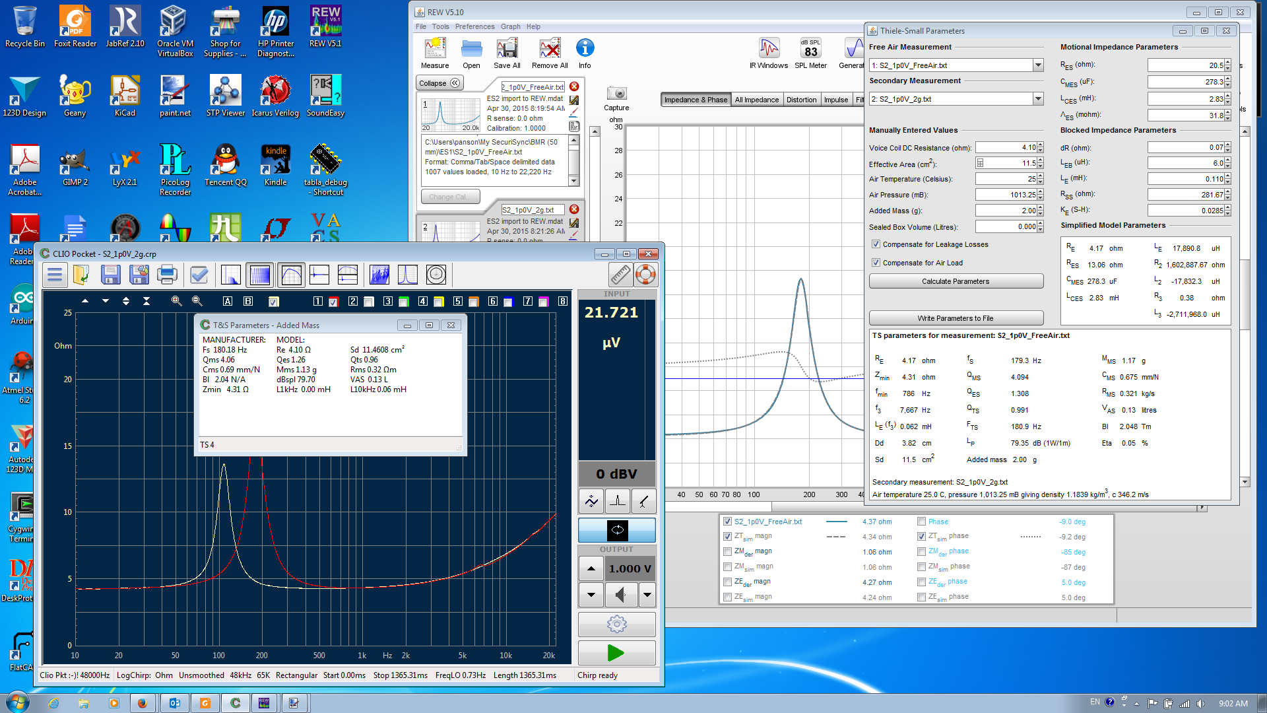Decrease CLIO output level down arrow
The image size is (1267, 713).
pyautogui.click(x=591, y=595)
